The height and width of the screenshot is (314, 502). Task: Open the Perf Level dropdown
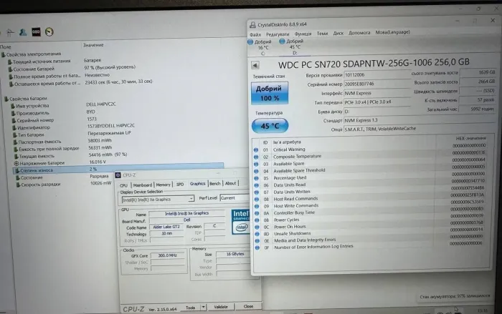(237, 198)
